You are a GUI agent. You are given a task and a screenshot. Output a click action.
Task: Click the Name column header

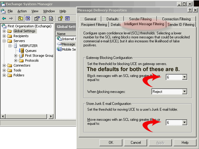pos(66,34)
